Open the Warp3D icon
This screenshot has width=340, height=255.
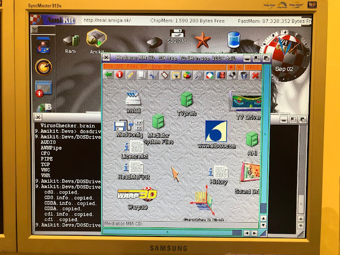[137, 198]
